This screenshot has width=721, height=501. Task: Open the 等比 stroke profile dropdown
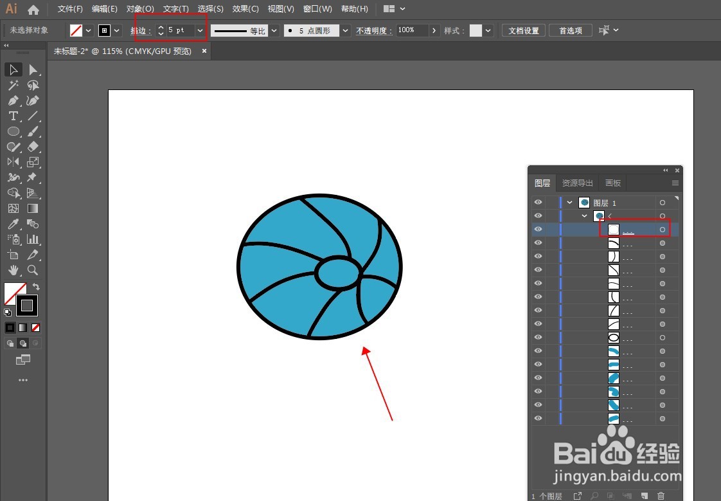274,31
